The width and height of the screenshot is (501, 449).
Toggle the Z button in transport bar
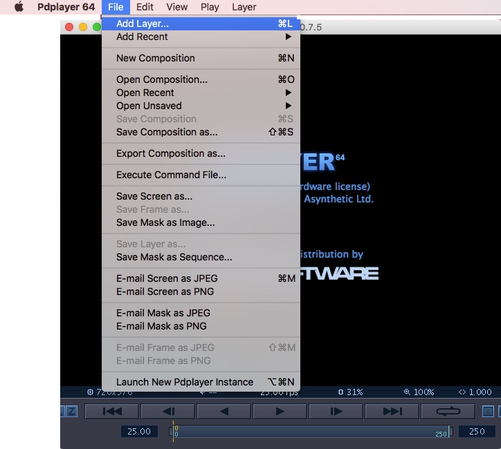pyautogui.click(x=71, y=412)
